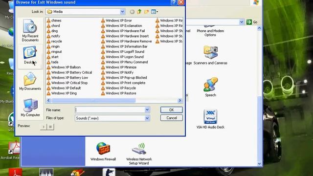Image resolution: width=313 pixels, height=176 pixels.
Task: Select the notify sound file
Action: click(53, 36)
